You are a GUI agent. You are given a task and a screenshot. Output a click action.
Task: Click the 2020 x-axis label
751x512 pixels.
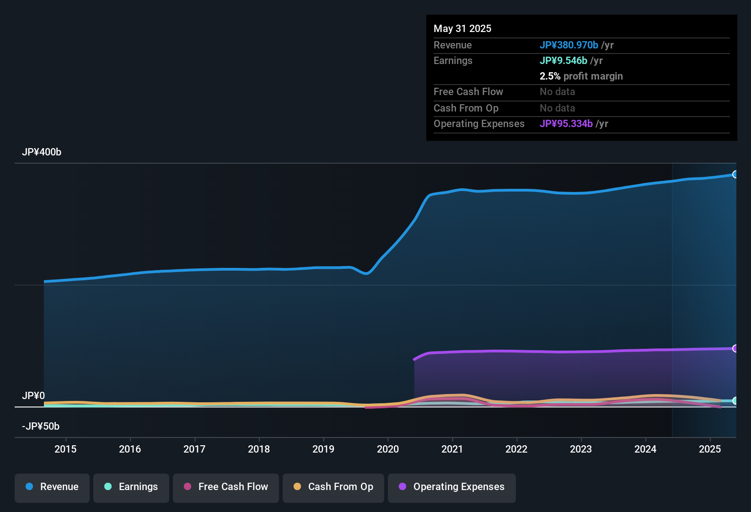(388, 449)
